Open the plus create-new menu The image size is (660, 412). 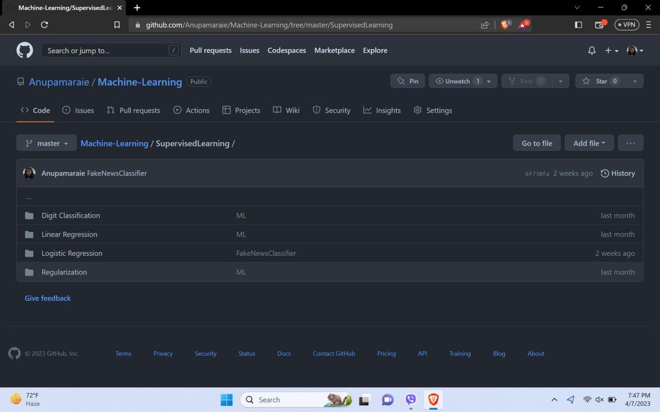click(611, 50)
